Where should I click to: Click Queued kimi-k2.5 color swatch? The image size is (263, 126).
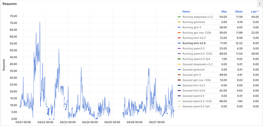[179, 85]
